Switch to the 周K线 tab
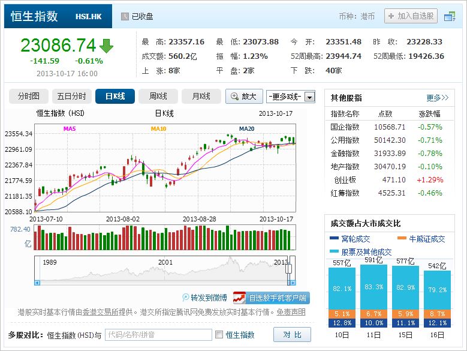Viewport: 467px width, 351px height. point(158,96)
